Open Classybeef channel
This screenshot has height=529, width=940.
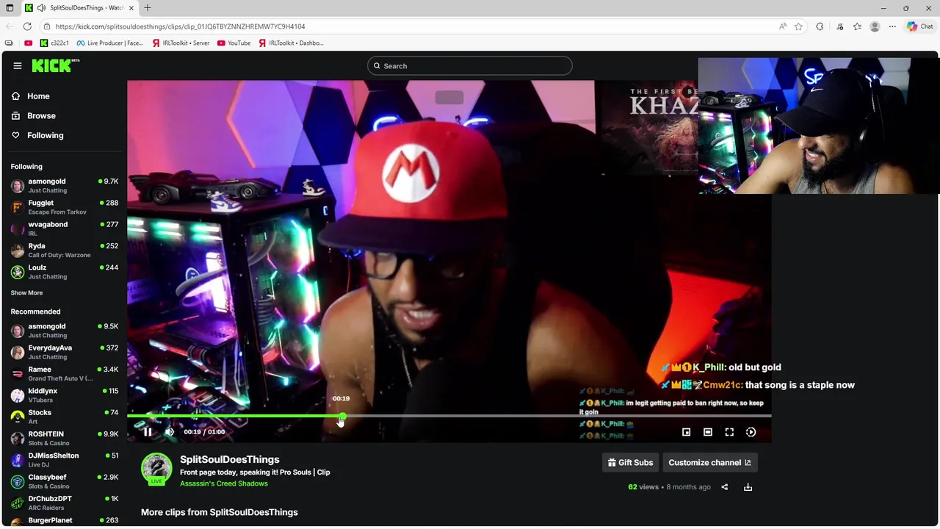coord(64,481)
